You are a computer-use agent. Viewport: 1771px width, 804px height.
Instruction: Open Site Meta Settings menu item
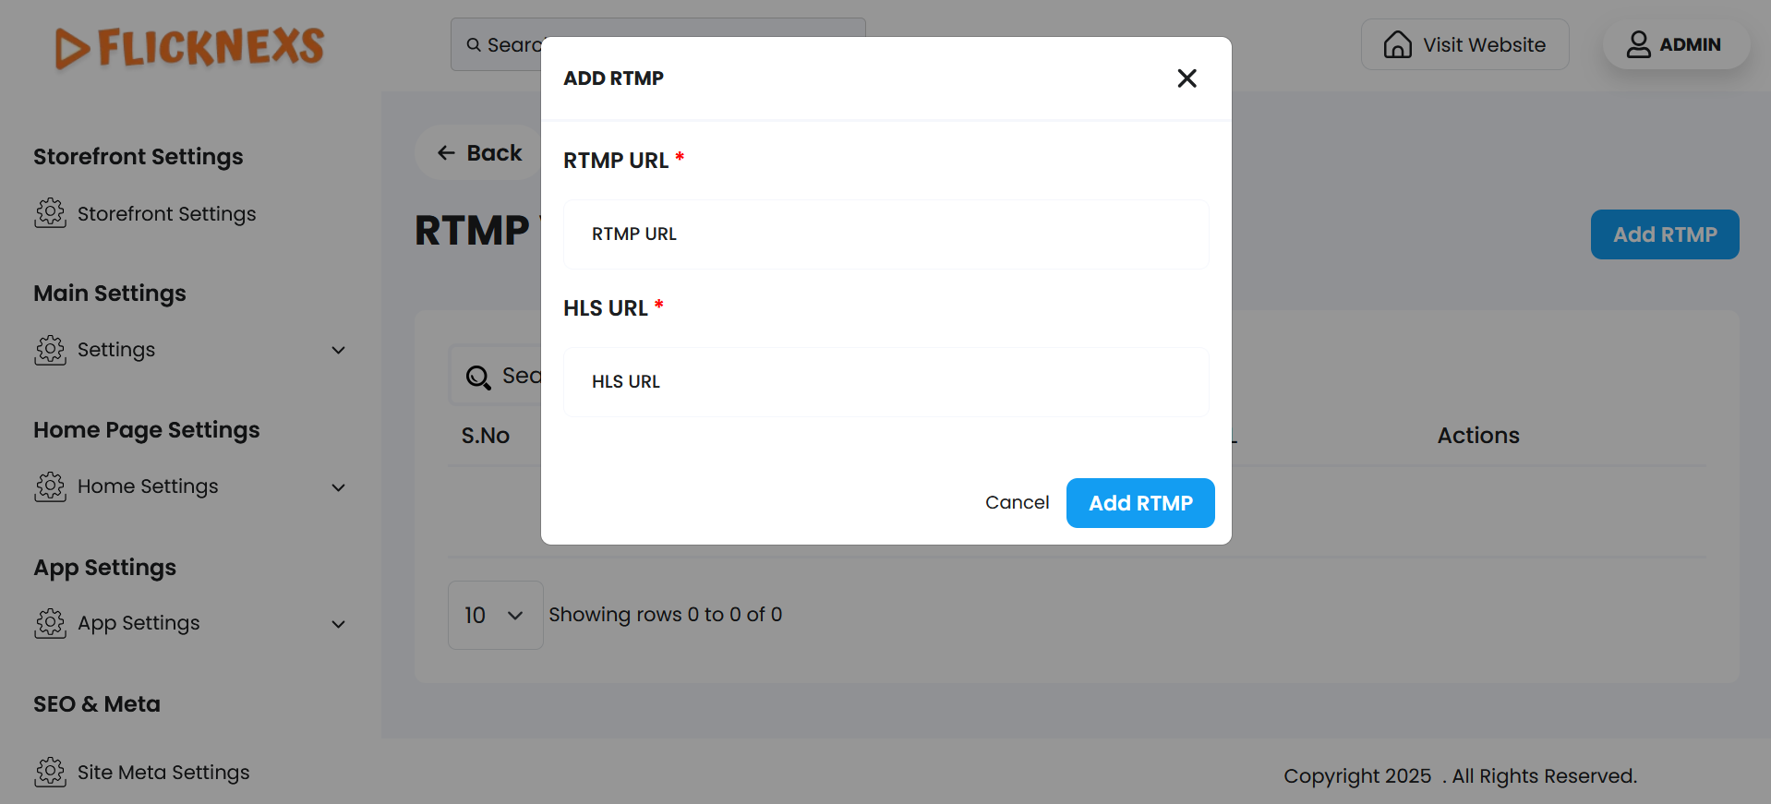[163, 773]
